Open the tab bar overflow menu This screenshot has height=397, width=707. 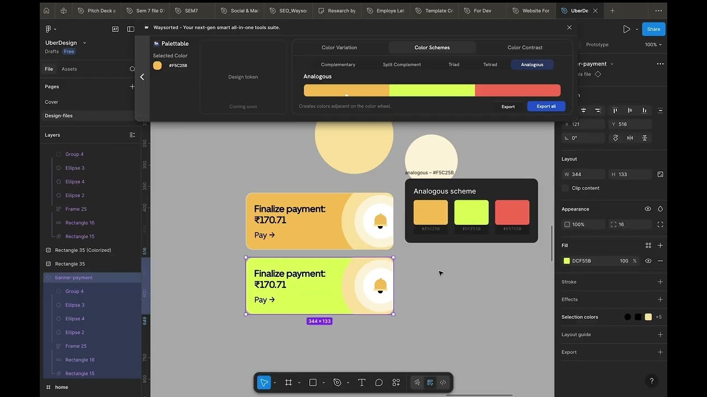click(658, 10)
